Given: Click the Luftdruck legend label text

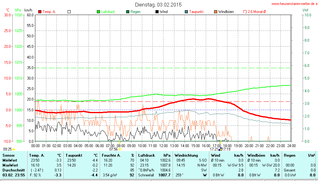Looking at the screenshot, I should point(108,12).
